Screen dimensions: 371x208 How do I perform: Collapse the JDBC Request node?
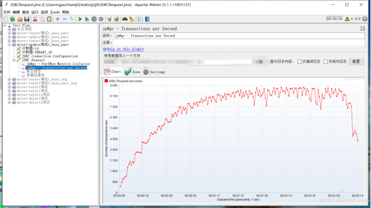(14, 60)
